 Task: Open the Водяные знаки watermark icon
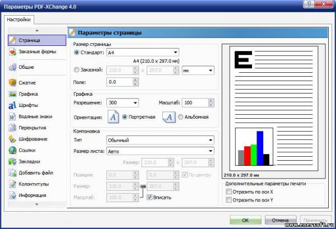click(12, 116)
